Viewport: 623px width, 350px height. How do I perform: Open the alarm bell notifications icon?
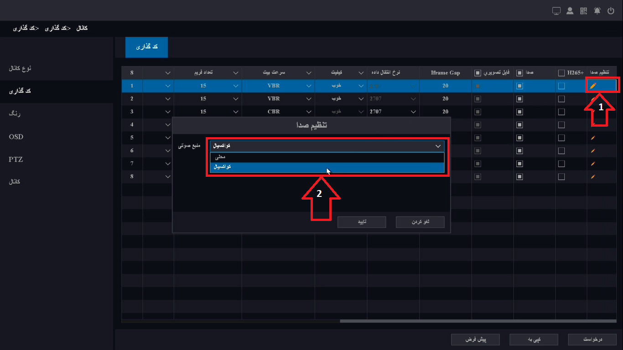tap(597, 11)
